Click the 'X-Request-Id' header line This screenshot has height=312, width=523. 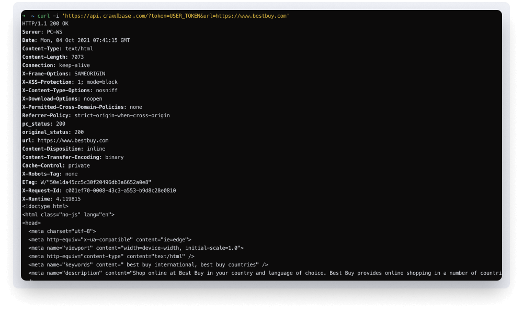pos(99,191)
